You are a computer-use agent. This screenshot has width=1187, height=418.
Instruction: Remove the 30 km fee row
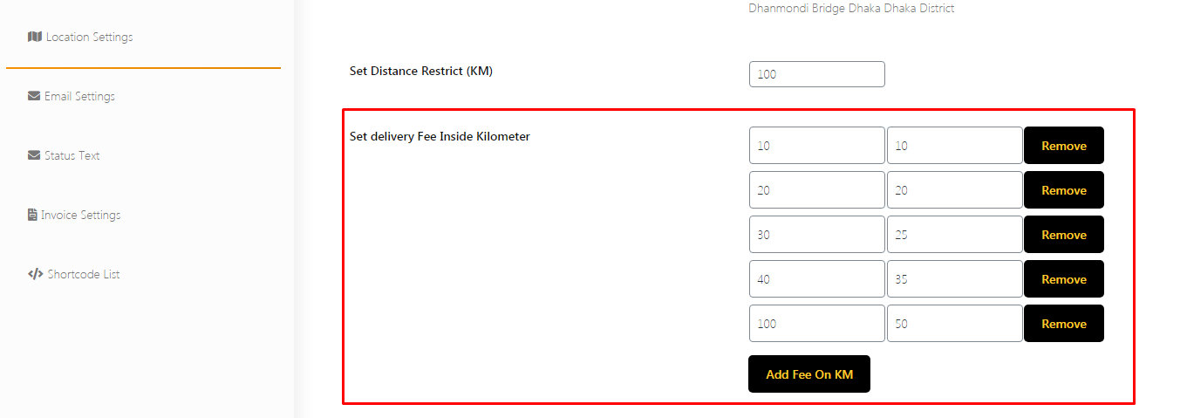pyautogui.click(x=1063, y=235)
